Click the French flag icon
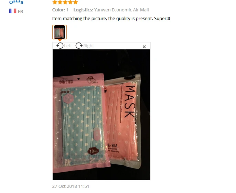This screenshot has height=193, width=236. pos(13,11)
